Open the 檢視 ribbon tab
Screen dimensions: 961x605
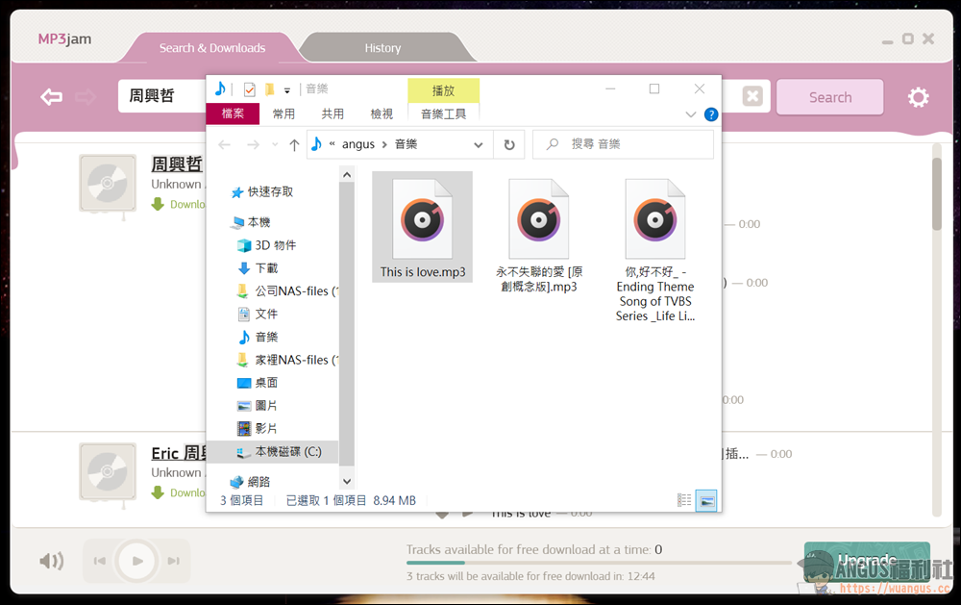382,113
